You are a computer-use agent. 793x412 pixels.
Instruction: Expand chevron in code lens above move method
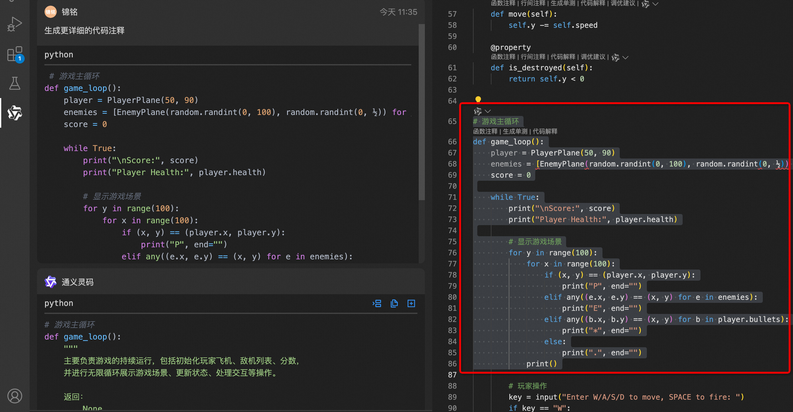pyautogui.click(x=655, y=4)
